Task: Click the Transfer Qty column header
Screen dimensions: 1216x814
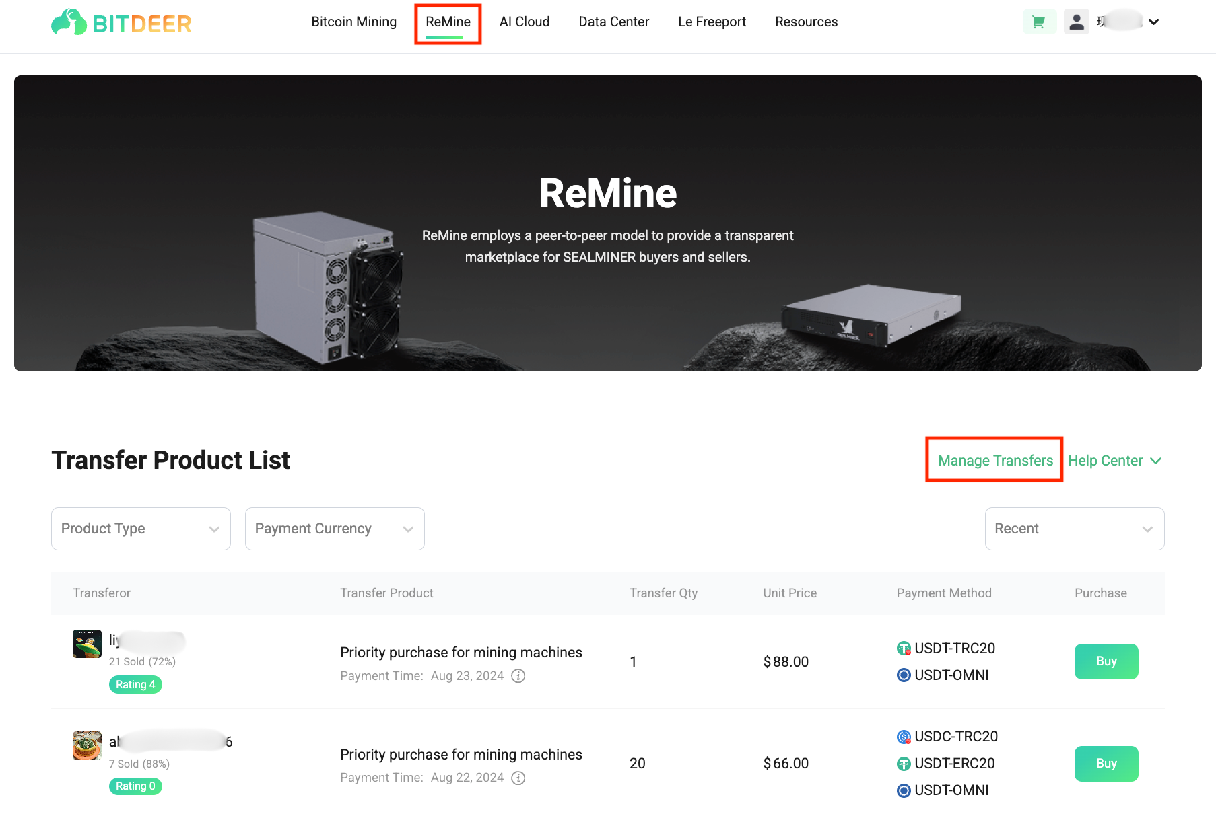Action: point(663,593)
